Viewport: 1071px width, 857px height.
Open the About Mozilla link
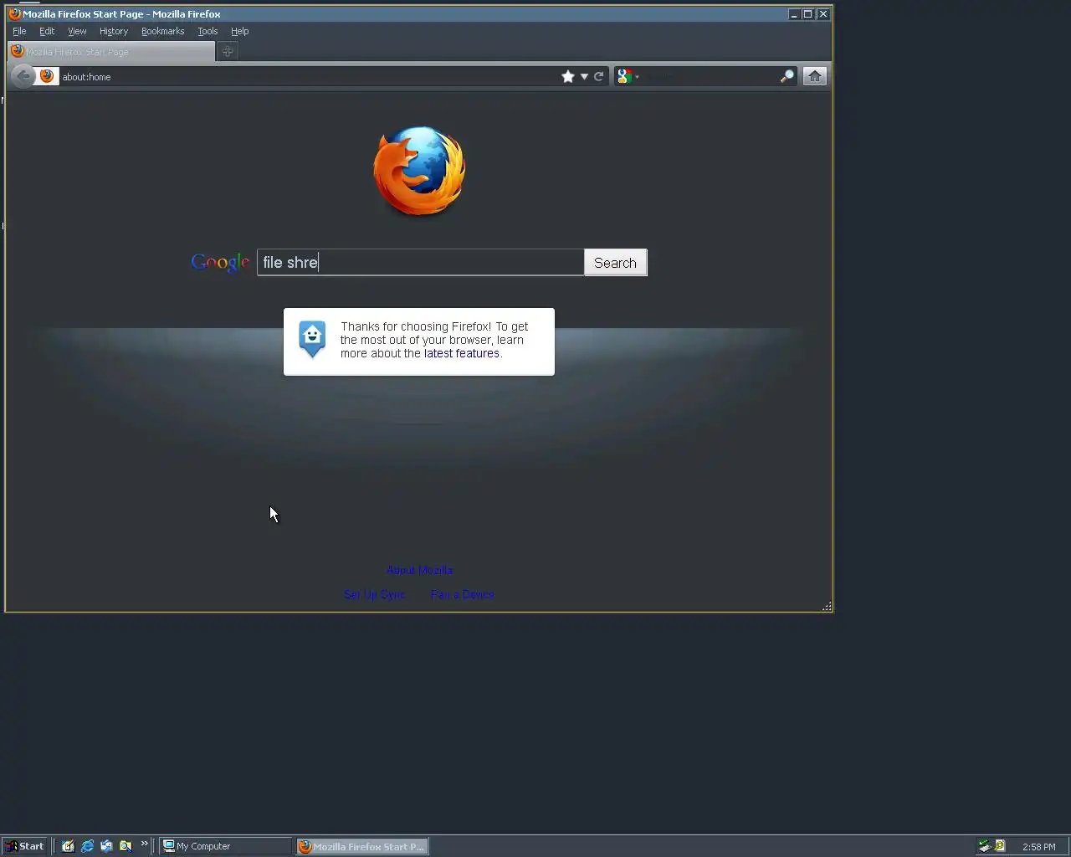coord(419,570)
